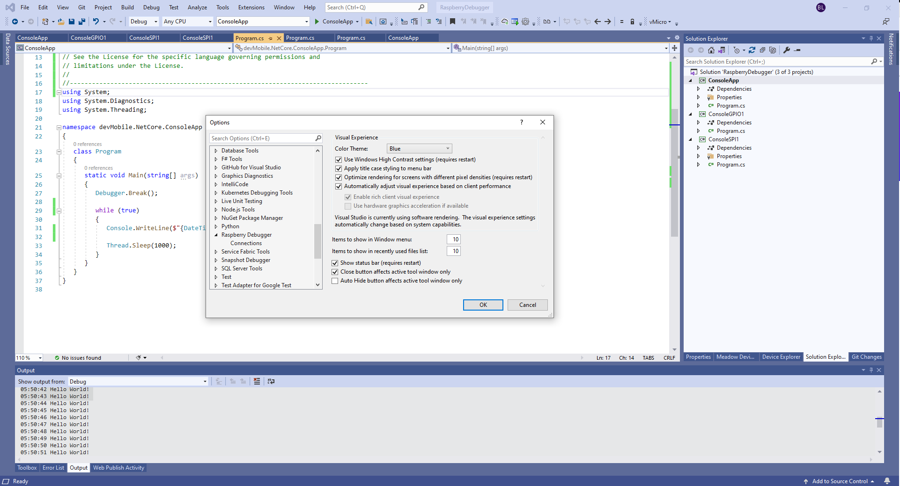
Task: Disable Show status bar checkbox
Action: (x=335, y=263)
